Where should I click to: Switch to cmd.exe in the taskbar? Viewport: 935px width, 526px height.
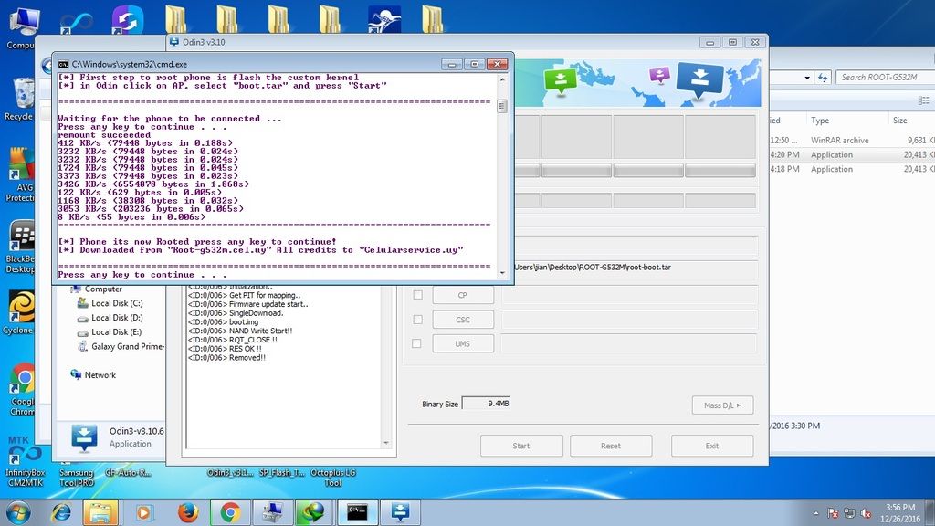(x=357, y=511)
